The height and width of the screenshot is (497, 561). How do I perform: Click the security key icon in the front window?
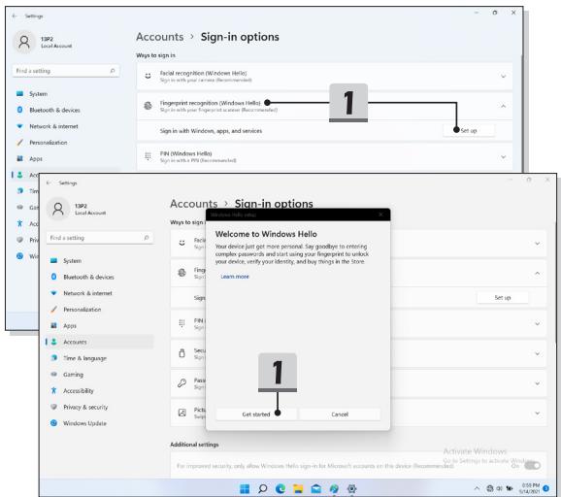[181, 353]
